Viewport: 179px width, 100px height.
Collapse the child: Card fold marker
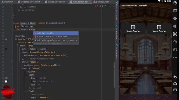[12, 46]
